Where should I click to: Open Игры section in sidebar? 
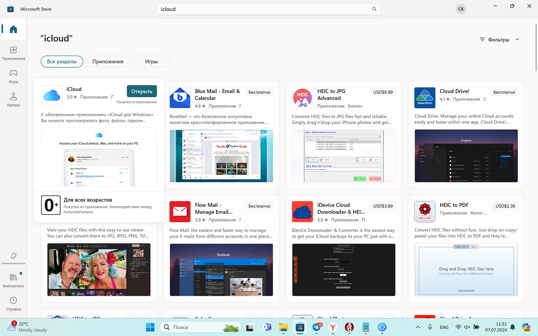(x=13, y=76)
